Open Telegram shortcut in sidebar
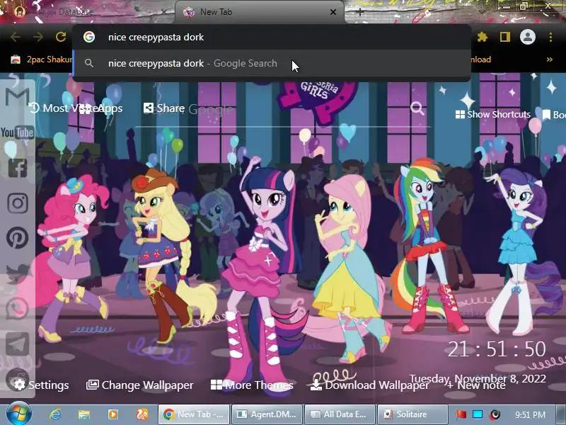Screen dimensions: 566x425 (x=17, y=344)
